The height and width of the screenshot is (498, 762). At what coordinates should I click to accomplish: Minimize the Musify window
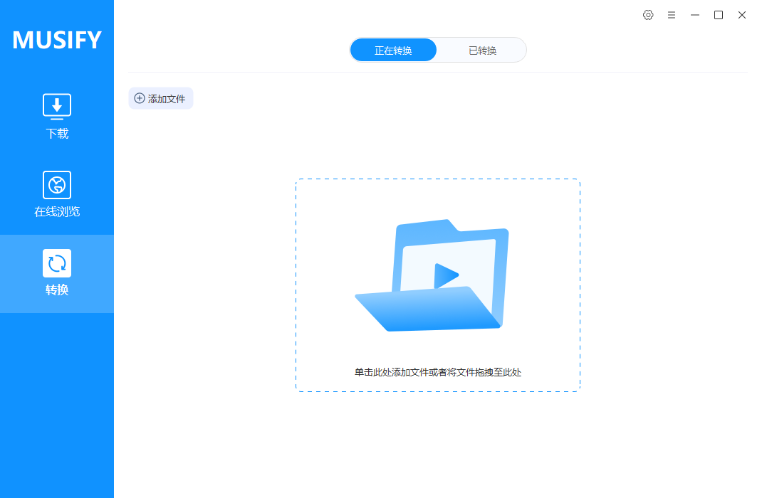[695, 14]
